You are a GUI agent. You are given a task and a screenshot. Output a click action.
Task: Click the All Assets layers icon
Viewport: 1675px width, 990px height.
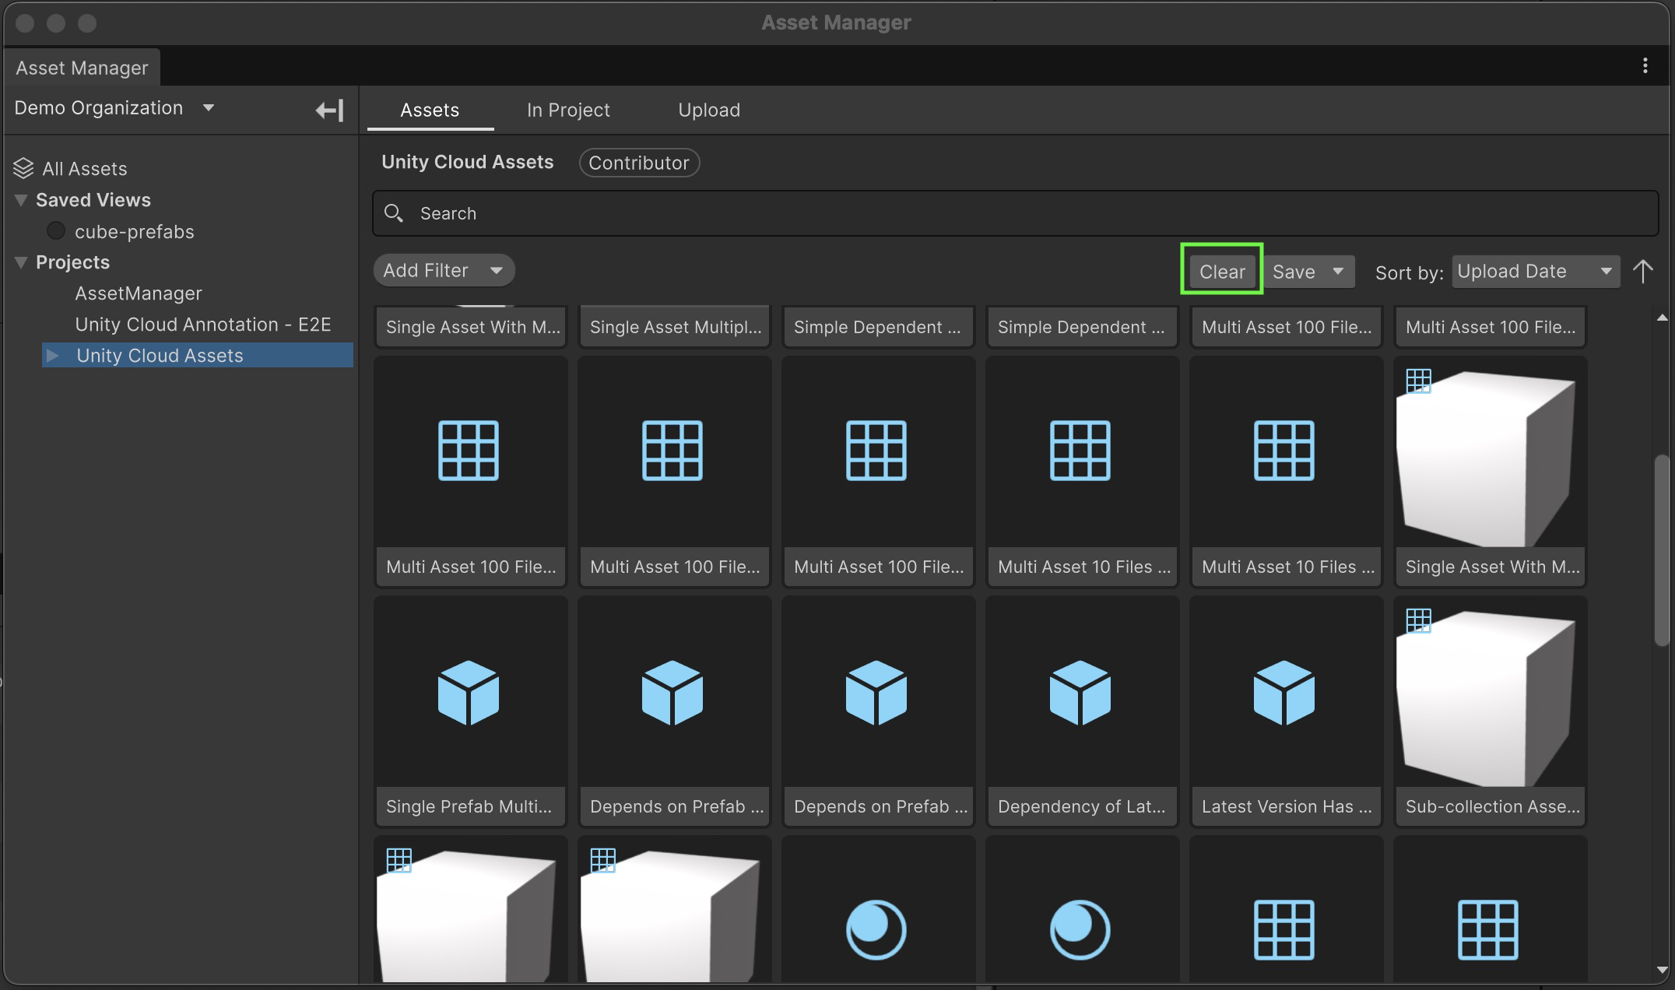click(23, 168)
